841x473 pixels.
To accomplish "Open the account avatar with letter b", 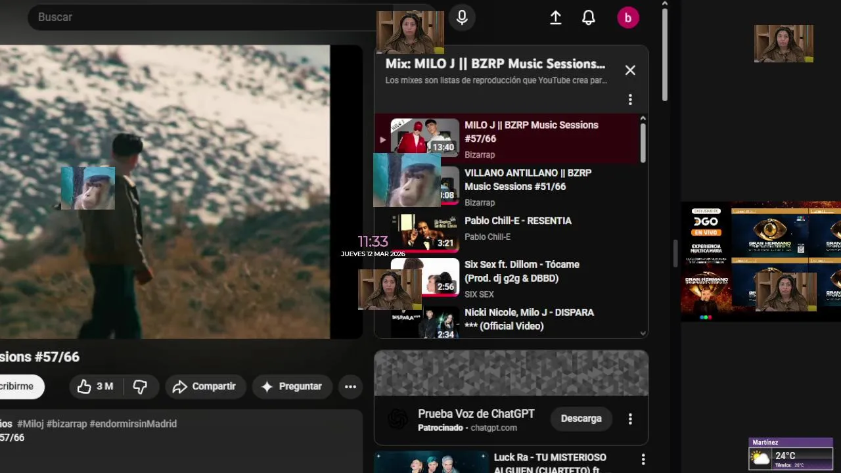I will [627, 18].
